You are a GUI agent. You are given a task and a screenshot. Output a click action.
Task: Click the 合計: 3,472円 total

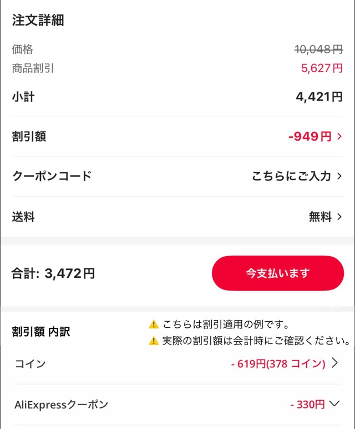click(x=53, y=273)
